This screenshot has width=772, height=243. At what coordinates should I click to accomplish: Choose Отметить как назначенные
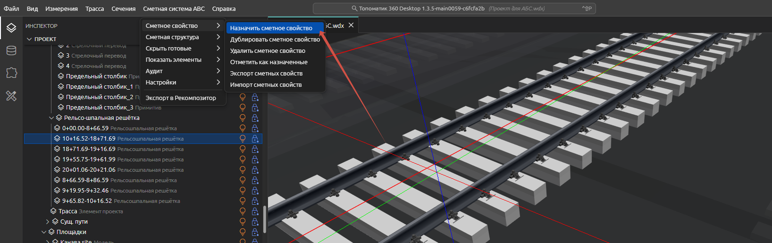275,62
